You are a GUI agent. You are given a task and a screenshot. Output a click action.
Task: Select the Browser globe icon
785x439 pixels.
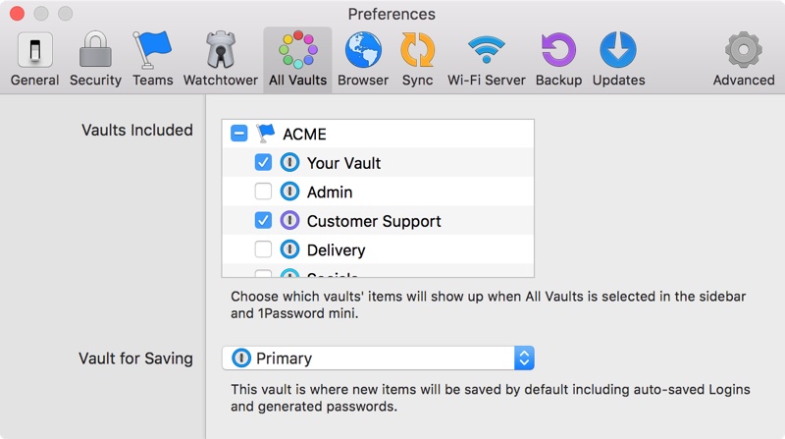[363, 59]
